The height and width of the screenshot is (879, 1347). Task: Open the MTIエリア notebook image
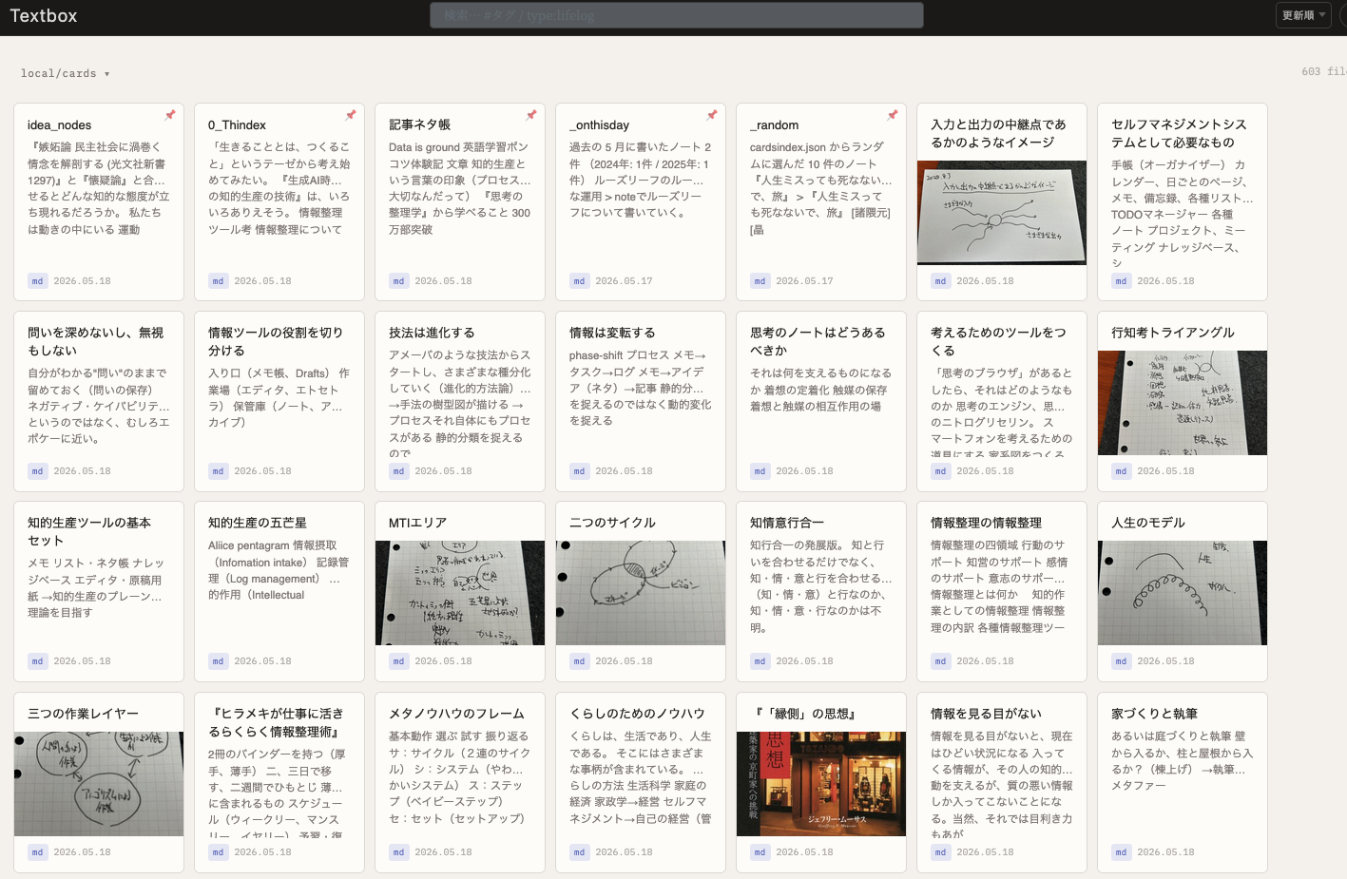click(x=460, y=593)
